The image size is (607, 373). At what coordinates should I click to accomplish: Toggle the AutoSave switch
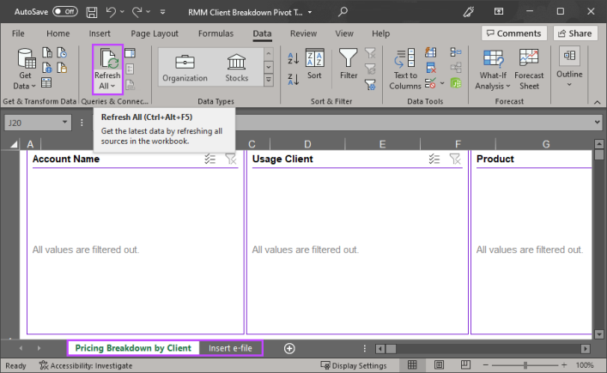(x=64, y=11)
